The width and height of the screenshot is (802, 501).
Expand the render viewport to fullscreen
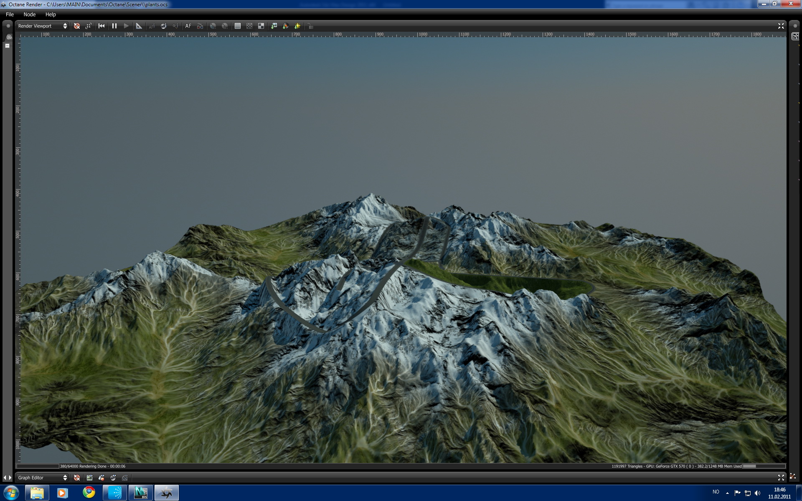(781, 26)
